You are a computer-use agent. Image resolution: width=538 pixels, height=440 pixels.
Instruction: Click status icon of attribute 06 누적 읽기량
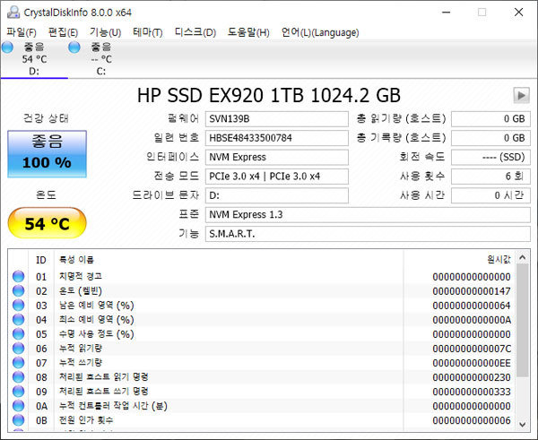[19, 349]
